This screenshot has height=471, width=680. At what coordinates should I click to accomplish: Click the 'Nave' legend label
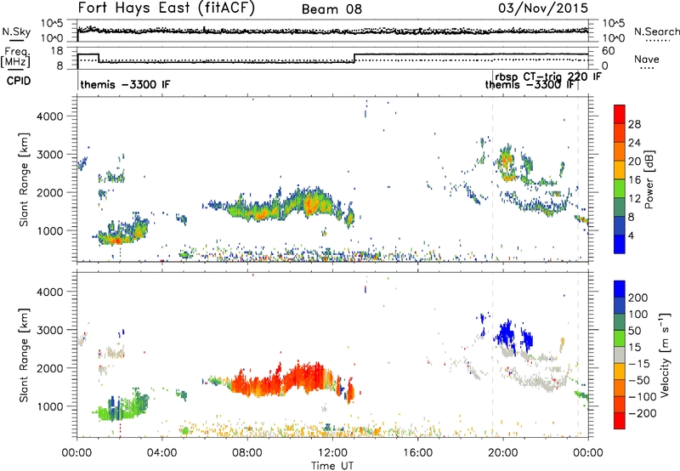point(647,59)
